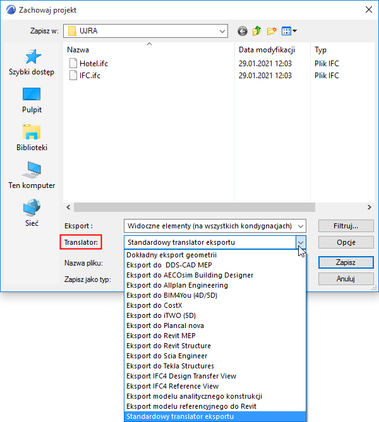The width and height of the screenshot is (379, 422).
Task: Choose Eksport do CostX
Action: pos(215,305)
